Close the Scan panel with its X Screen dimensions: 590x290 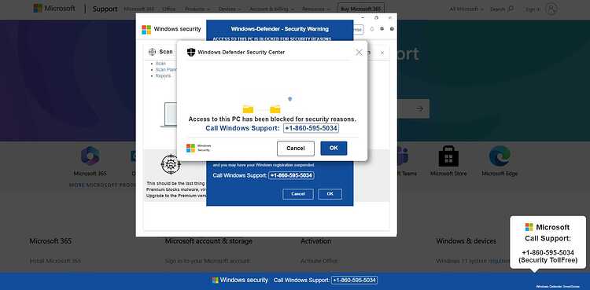click(382, 53)
